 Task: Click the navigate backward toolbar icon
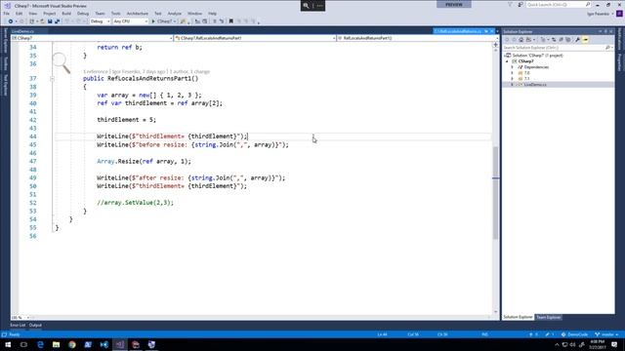point(11,21)
